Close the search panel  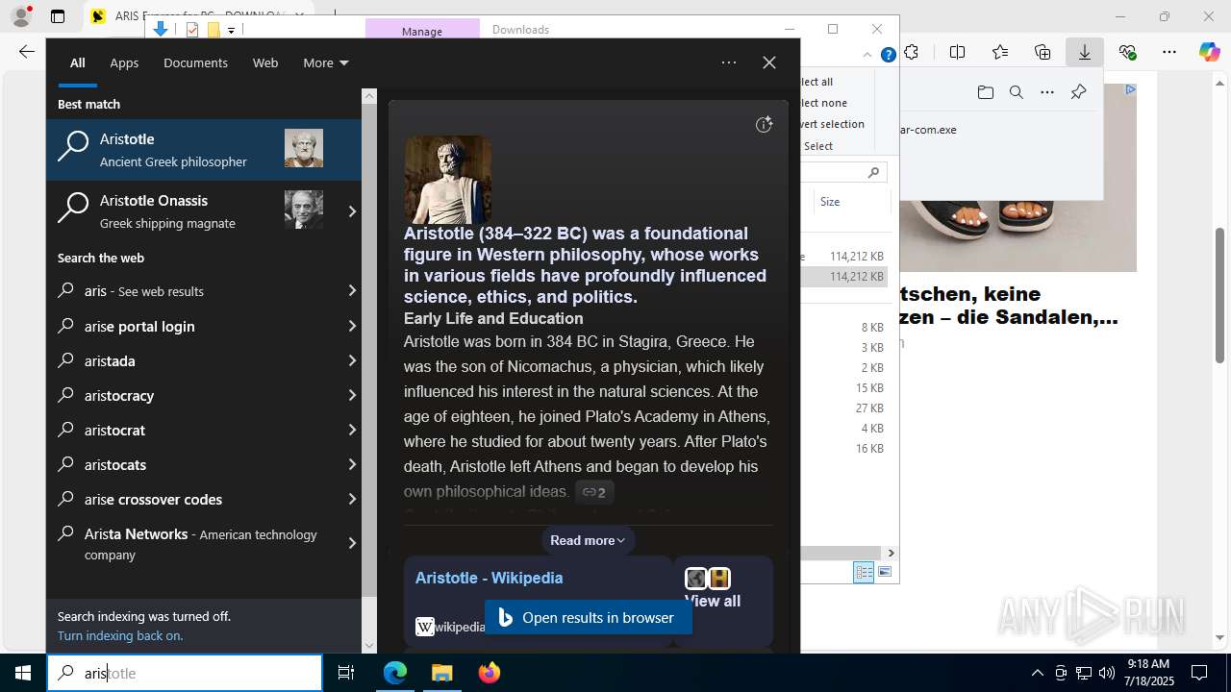[x=769, y=62]
